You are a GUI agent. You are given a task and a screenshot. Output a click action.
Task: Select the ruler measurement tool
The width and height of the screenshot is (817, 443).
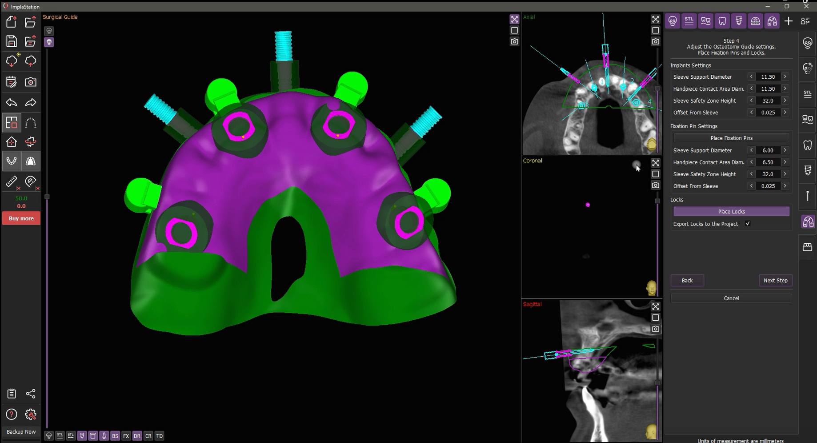(12, 181)
